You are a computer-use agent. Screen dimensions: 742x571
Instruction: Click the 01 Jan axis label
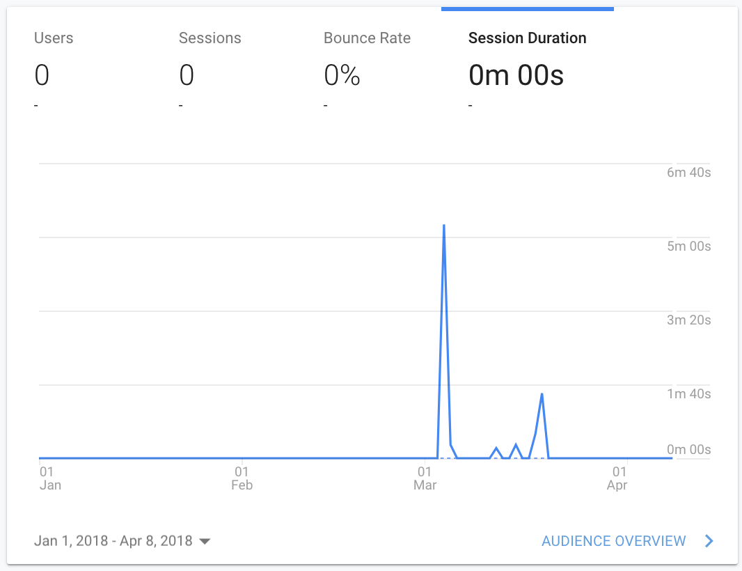tap(49, 478)
